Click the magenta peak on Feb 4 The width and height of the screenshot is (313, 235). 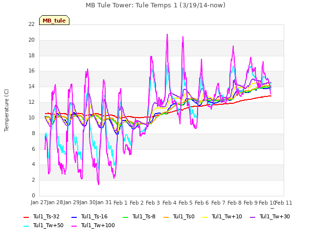(167, 35)
